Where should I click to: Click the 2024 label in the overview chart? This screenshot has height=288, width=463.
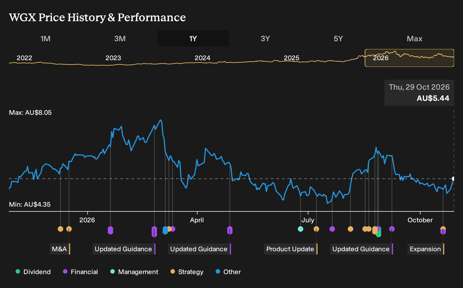click(203, 58)
